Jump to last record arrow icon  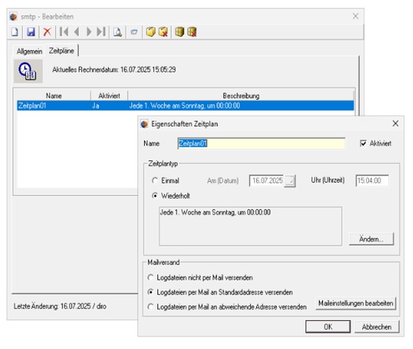101,32
